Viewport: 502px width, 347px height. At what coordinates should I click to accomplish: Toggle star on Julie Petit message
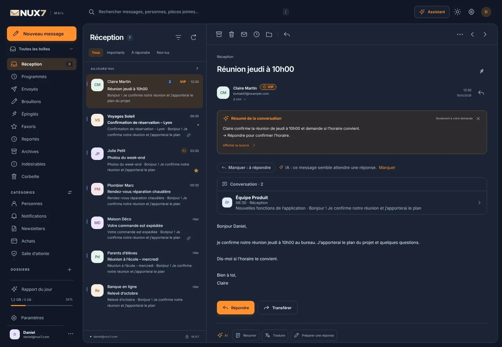coord(196,170)
